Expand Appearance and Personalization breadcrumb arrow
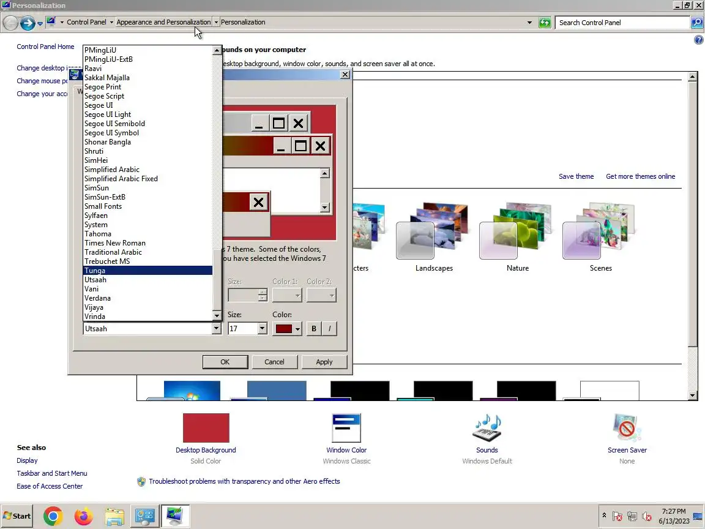The width and height of the screenshot is (705, 529). pyautogui.click(x=216, y=22)
